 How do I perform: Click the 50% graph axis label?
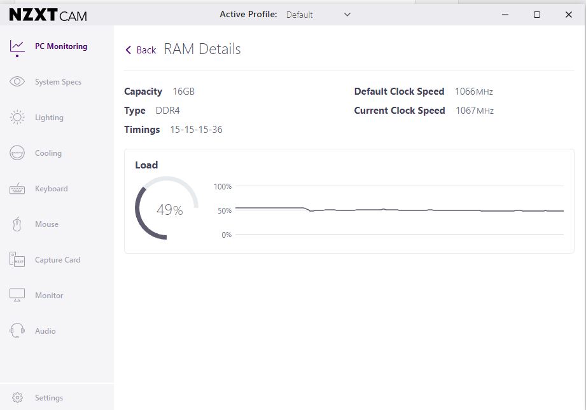[225, 210]
